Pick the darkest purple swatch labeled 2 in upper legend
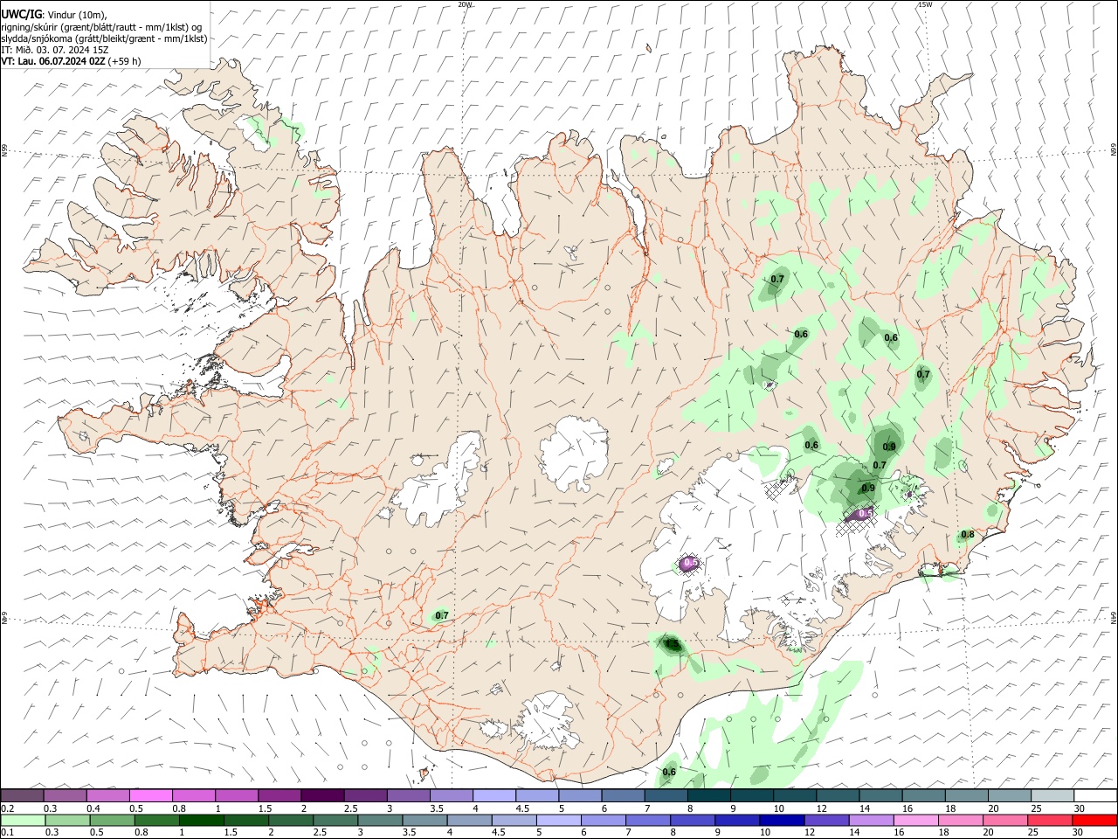 click(321, 796)
